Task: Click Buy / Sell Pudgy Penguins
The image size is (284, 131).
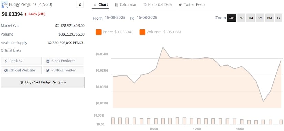Action: pos(43,82)
